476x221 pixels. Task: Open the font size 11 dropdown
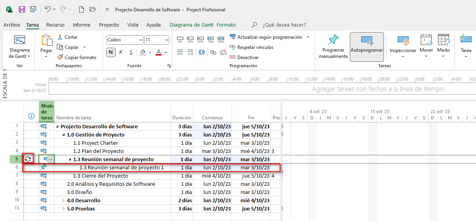(x=166, y=40)
